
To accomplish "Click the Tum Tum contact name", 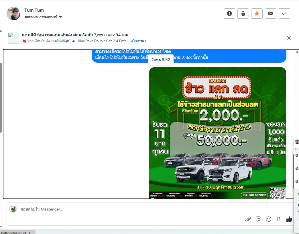I will (x=34, y=10).
